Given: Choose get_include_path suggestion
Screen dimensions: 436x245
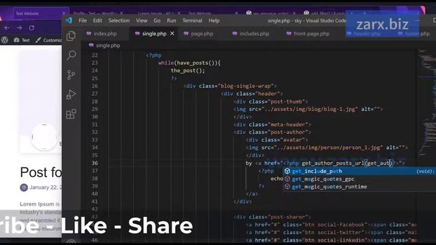Looking at the screenshot, I should pyautogui.click(x=359, y=171).
